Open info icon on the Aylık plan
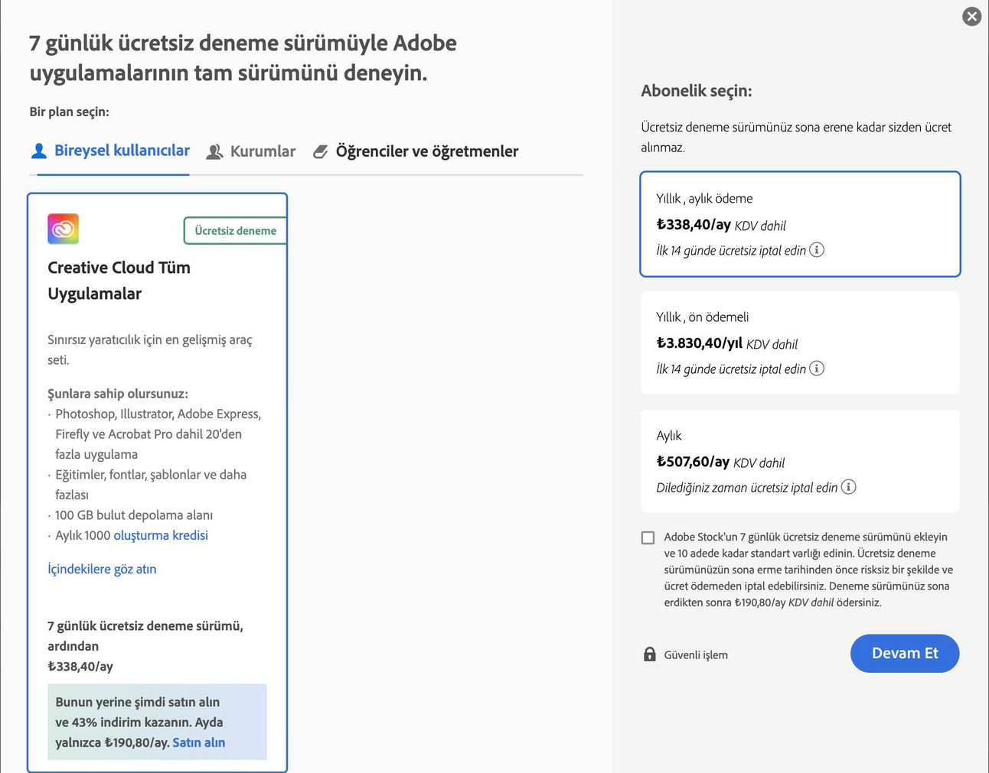Screen dimensions: 989x773 tap(848, 487)
